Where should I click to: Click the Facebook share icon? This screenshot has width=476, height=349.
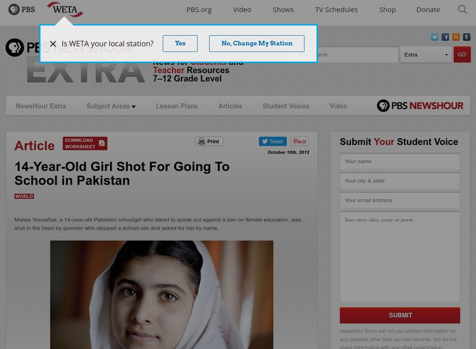[x=446, y=37]
